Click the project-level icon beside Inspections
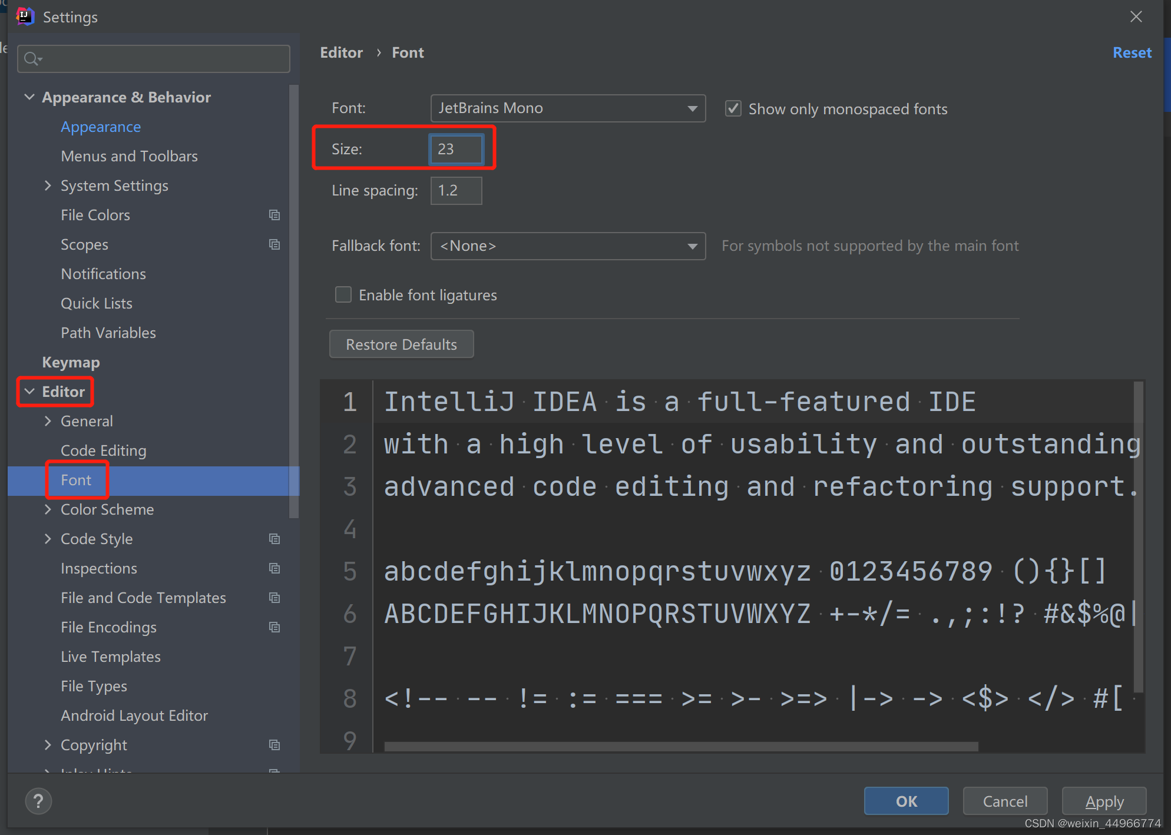Screen dimensions: 1171x835 (274, 568)
